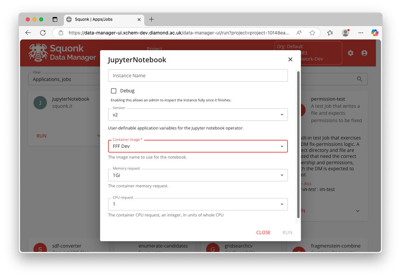Open the settings gear in Squonk header
Screen dimensions: 401x278
tap(350, 53)
